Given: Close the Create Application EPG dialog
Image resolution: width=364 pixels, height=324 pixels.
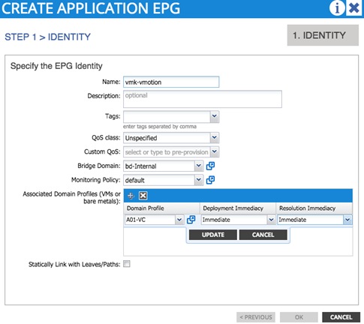Looking at the screenshot, I should pyautogui.click(x=354, y=8).
